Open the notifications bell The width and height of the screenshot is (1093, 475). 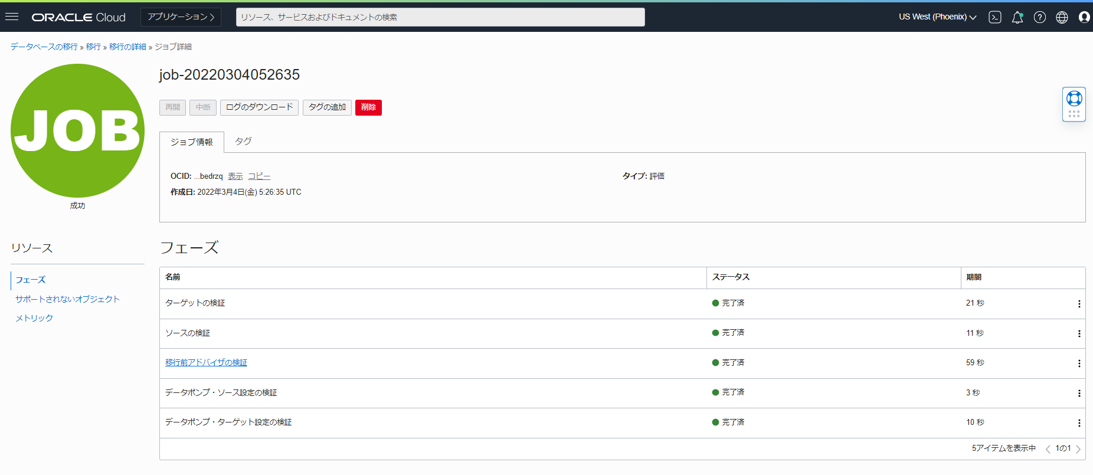(1017, 17)
